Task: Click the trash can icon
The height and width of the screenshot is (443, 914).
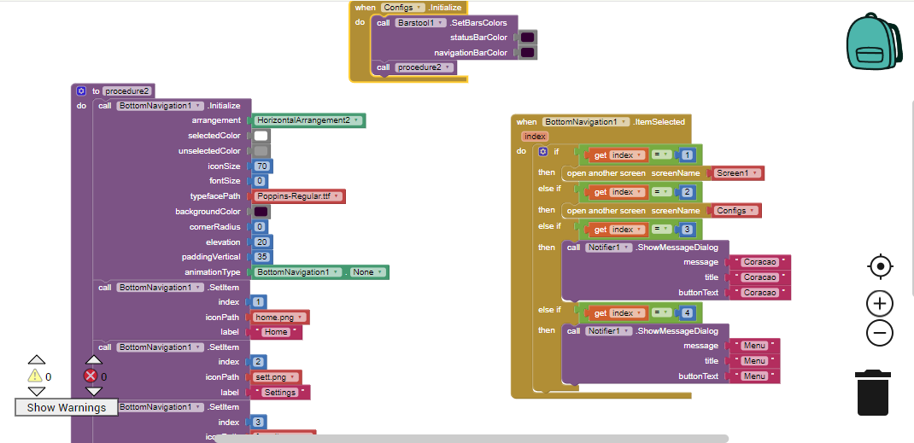Action: pos(873,393)
